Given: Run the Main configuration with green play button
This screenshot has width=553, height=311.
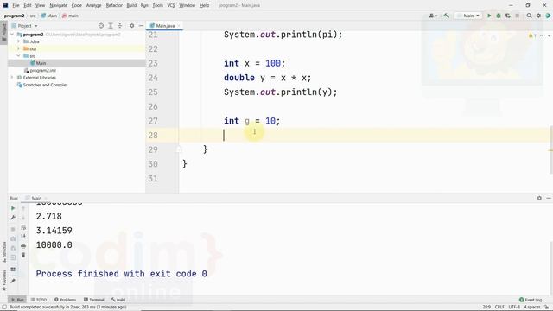Looking at the screenshot, I should (489, 16).
